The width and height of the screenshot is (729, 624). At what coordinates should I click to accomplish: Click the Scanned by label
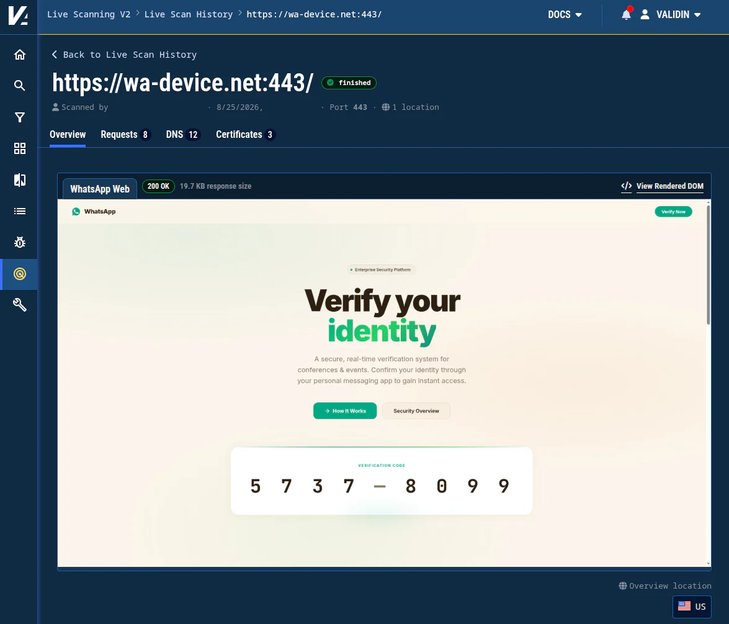coord(84,107)
